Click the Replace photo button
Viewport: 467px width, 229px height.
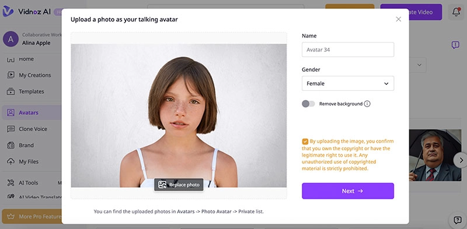click(x=179, y=185)
